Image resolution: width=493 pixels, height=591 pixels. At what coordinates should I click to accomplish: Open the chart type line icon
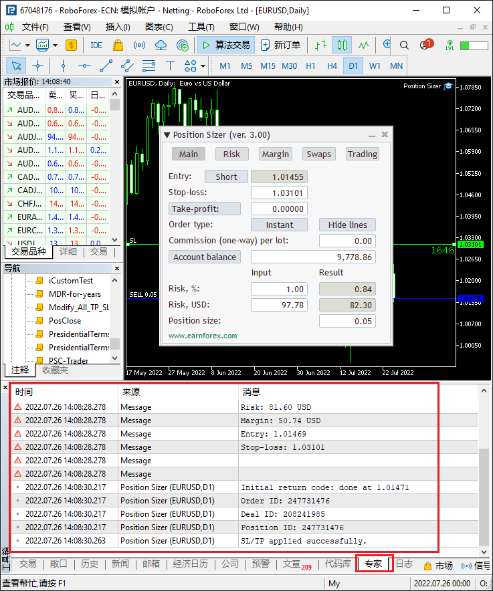pos(15,45)
